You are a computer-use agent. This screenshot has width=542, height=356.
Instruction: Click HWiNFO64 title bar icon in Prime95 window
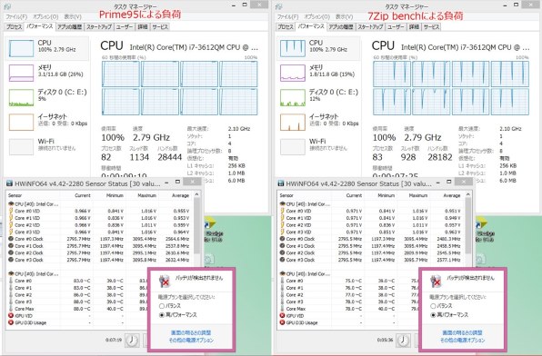10,183
